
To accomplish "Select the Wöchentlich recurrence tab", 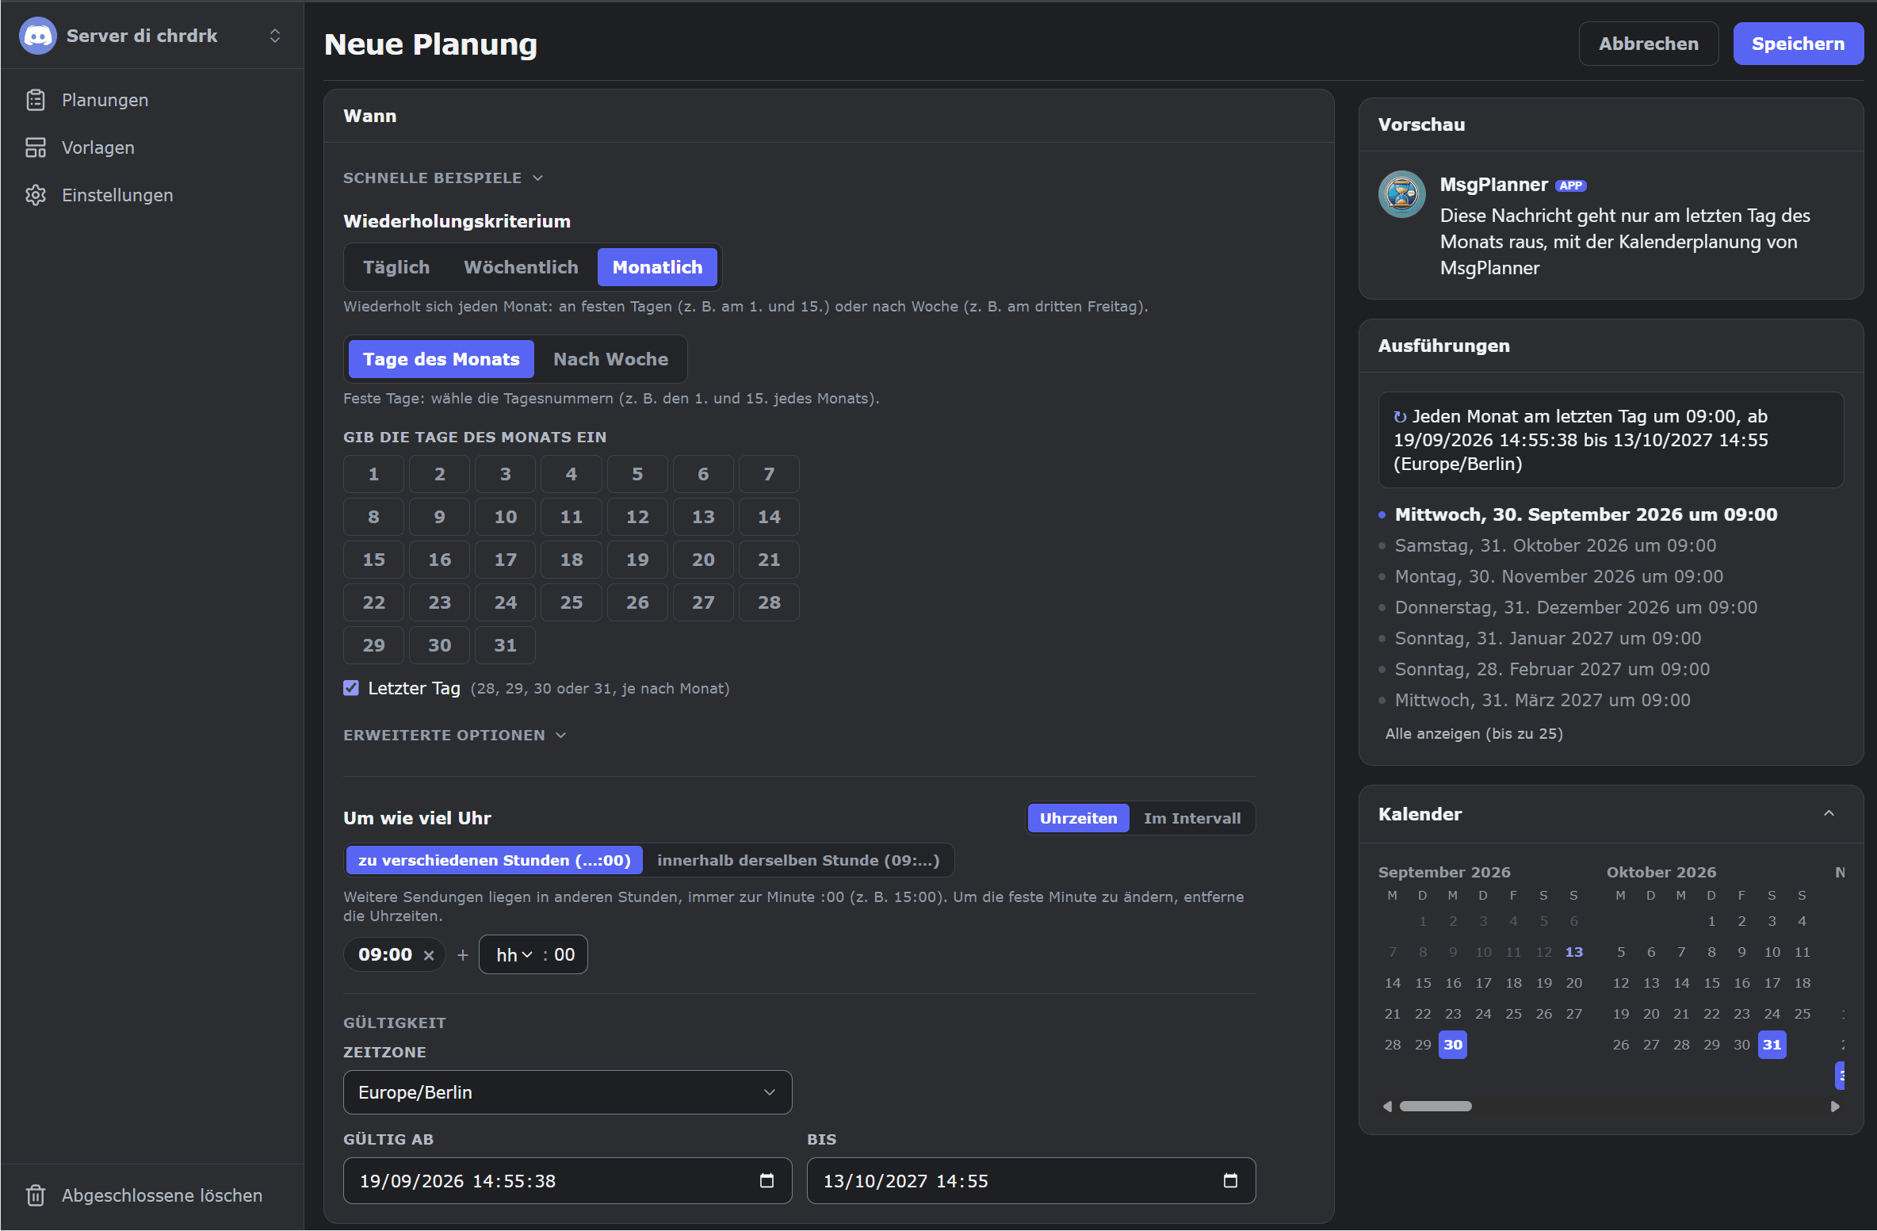I will click(521, 267).
